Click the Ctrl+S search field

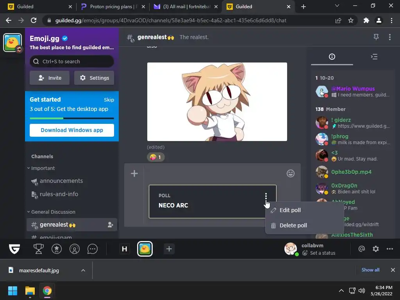72,61
